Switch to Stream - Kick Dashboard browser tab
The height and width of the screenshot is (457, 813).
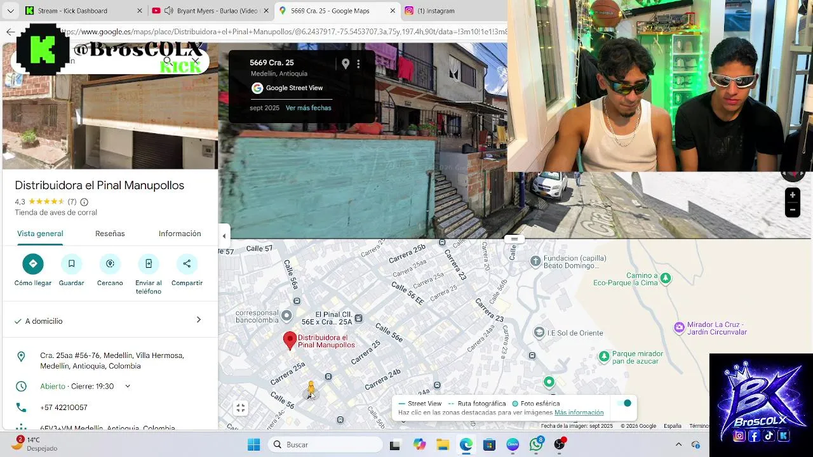(72, 11)
